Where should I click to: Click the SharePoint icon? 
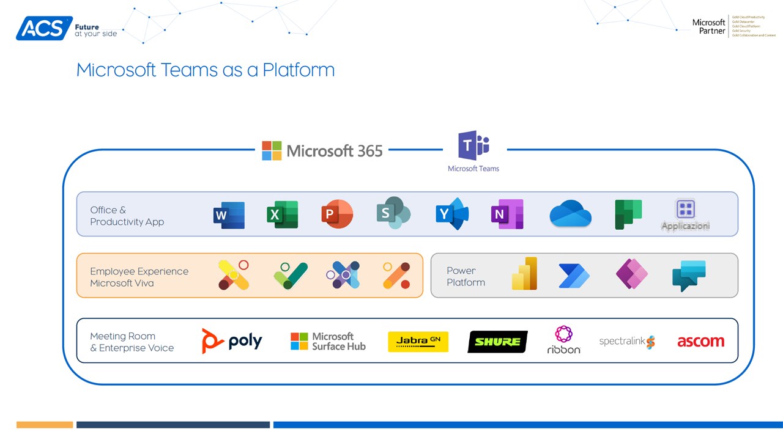click(393, 213)
